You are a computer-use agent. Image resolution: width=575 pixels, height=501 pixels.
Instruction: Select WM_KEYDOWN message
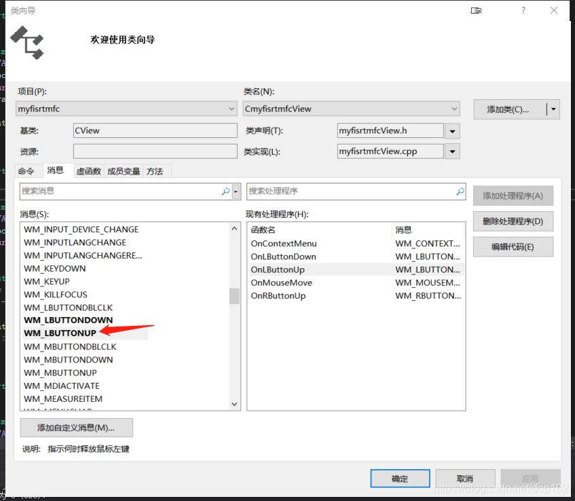click(54, 268)
